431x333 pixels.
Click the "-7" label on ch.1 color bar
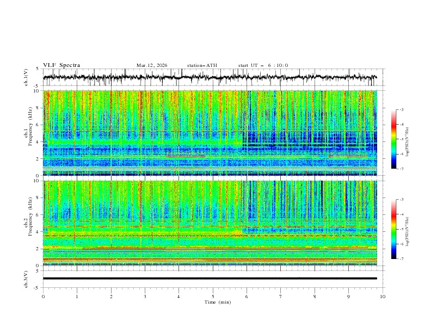coord(402,169)
